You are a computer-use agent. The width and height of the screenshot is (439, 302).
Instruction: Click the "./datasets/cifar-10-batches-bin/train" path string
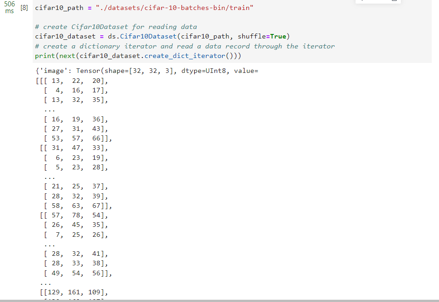175,8
